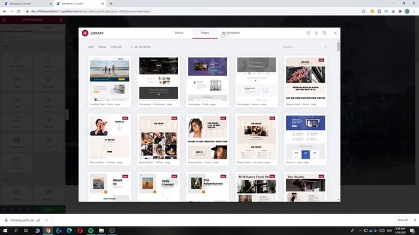The width and height of the screenshot is (419, 235).
Task: Open Spotify from the taskbar
Action: click(90, 230)
